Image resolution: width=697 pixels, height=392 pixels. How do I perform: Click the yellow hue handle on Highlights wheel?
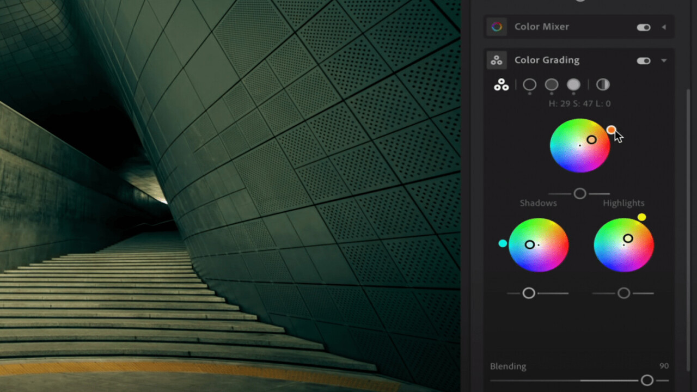641,217
